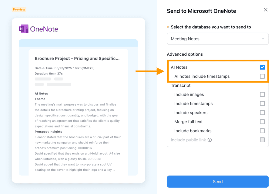Uncheck the AI Notes checkbox
The height and width of the screenshot is (194, 278).
(262, 67)
